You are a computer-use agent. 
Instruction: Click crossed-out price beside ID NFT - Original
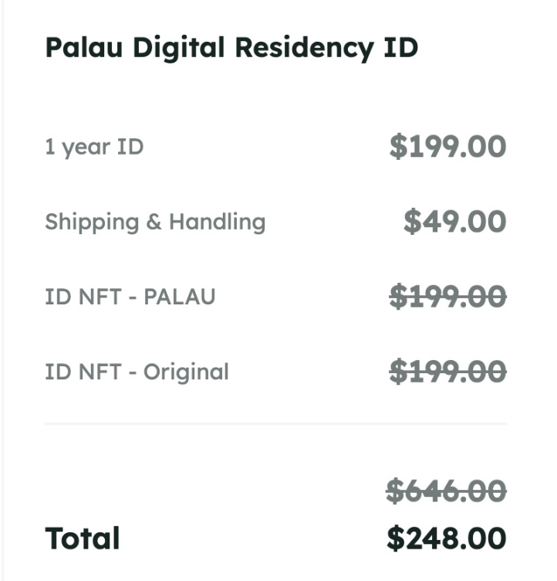tap(447, 372)
